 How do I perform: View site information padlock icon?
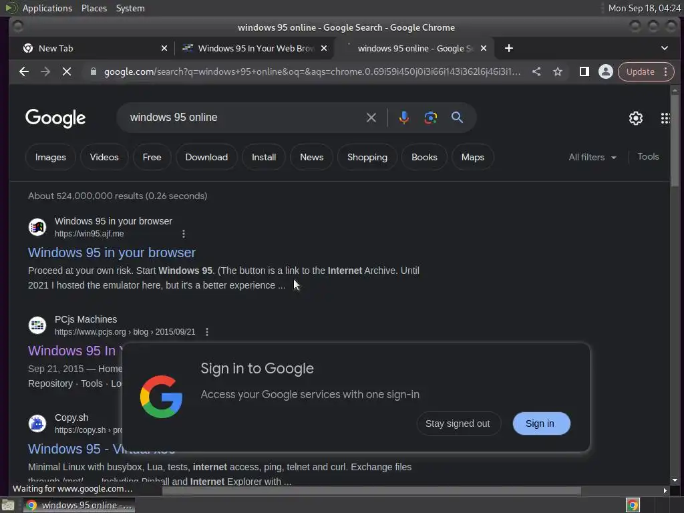click(x=93, y=71)
